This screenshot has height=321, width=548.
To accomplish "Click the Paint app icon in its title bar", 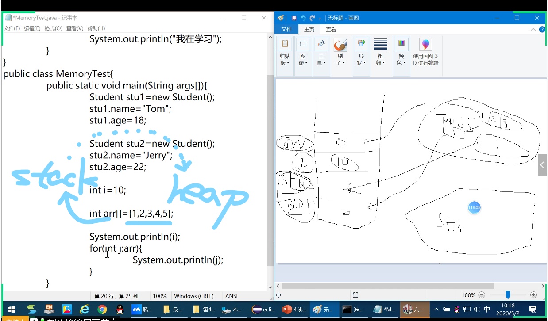I will [x=280, y=18].
